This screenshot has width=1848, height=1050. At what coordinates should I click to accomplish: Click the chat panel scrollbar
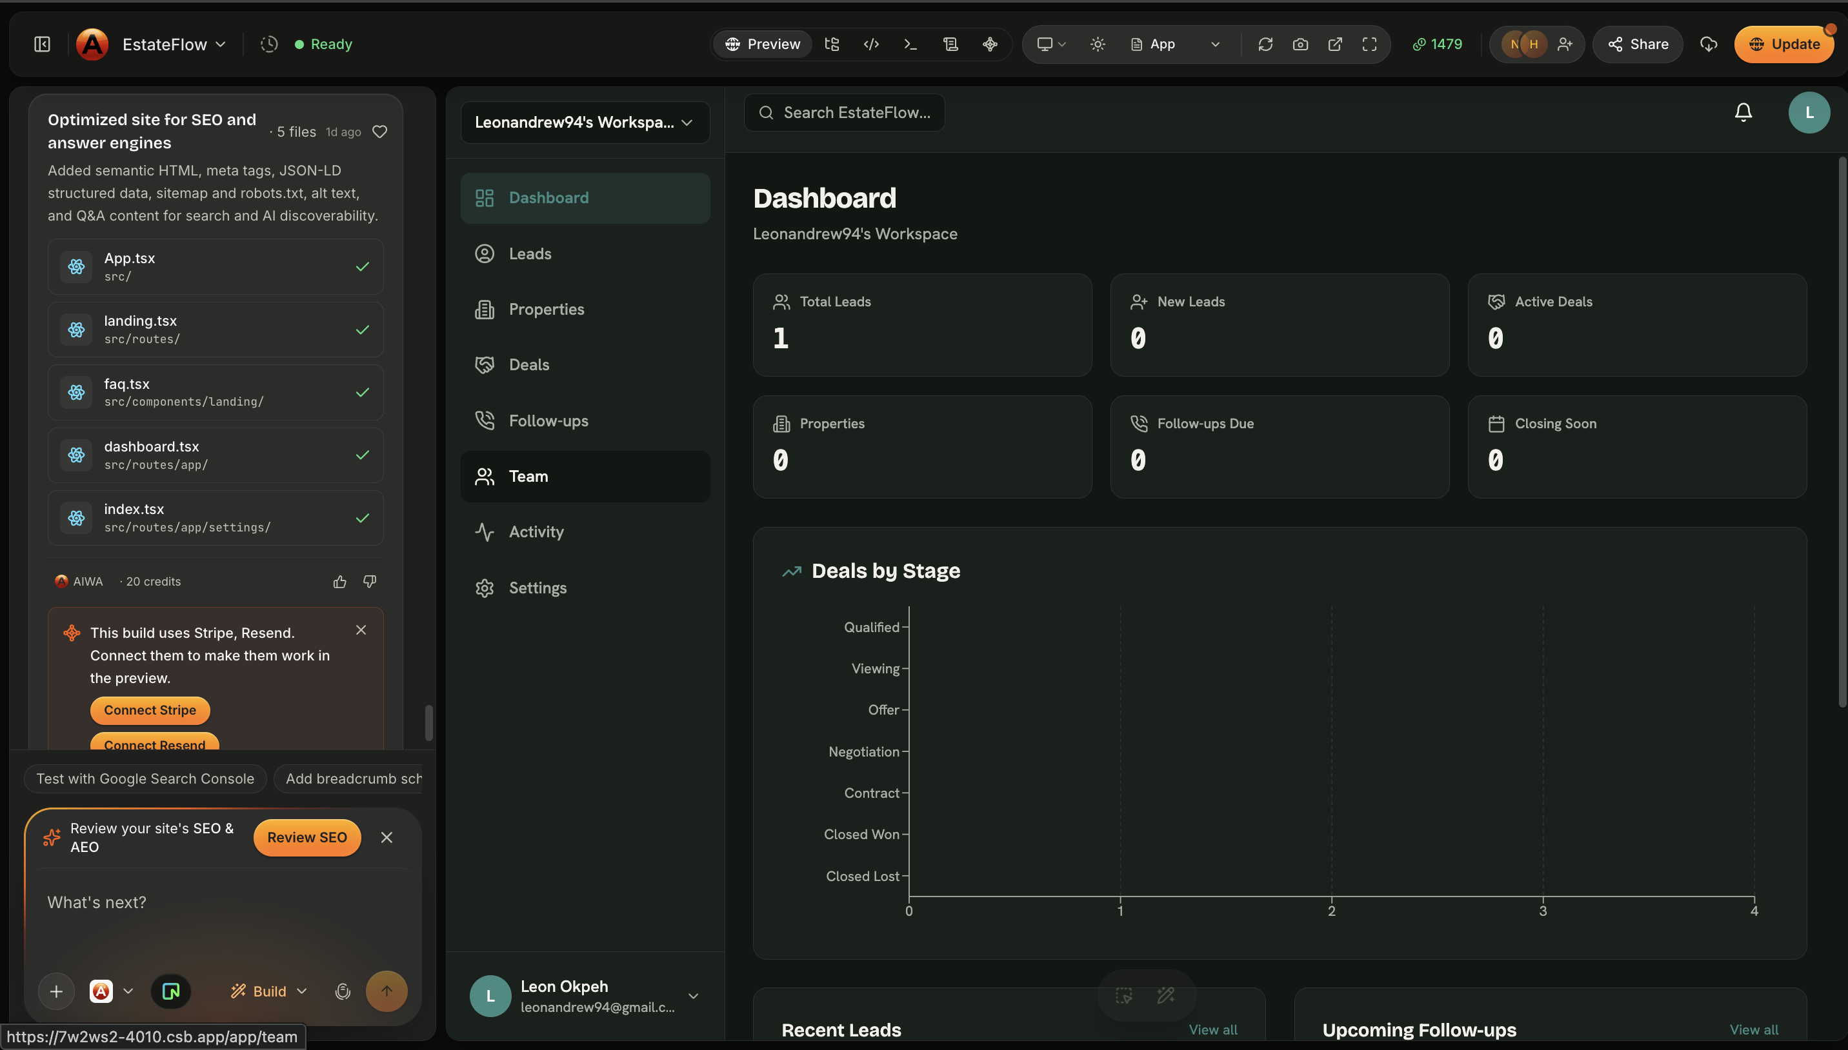428,722
